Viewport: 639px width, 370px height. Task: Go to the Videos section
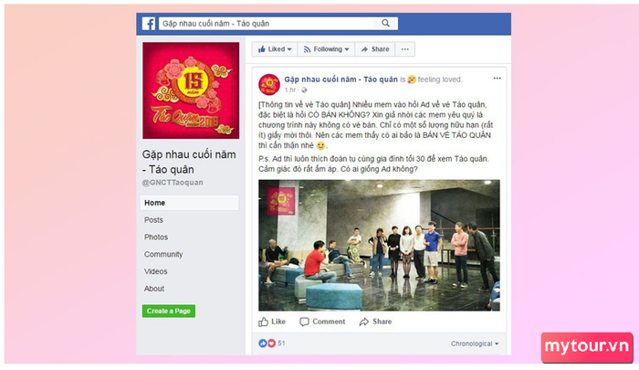point(156,271)
